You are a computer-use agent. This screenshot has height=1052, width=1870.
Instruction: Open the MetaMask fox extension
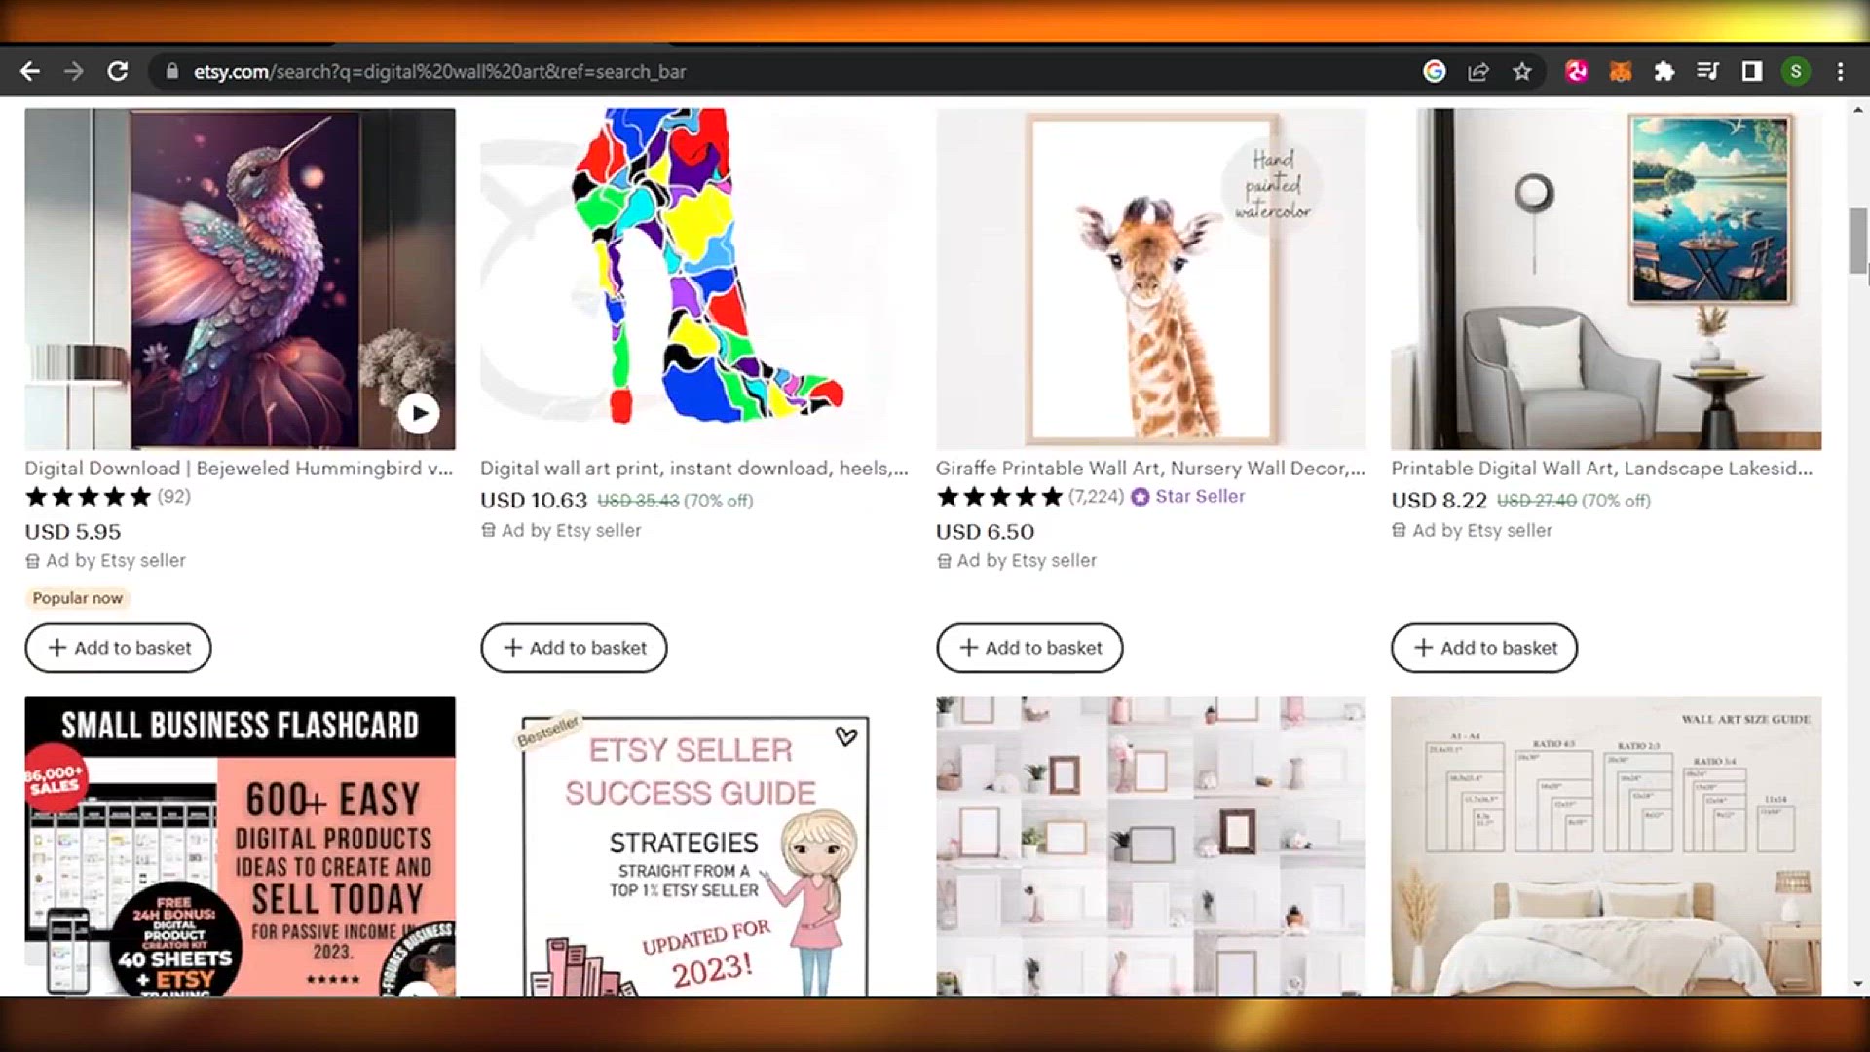1621,71
